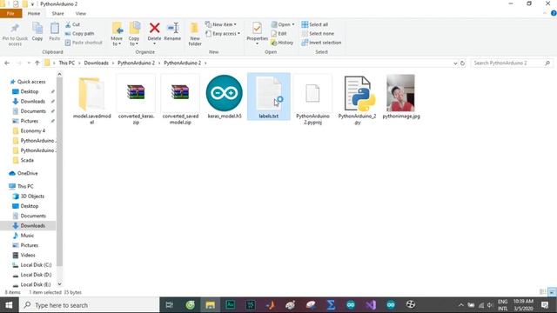This screenshot has height=313, width=557.
Task: Open the Copy to dropdown
Action: [134, 35]
